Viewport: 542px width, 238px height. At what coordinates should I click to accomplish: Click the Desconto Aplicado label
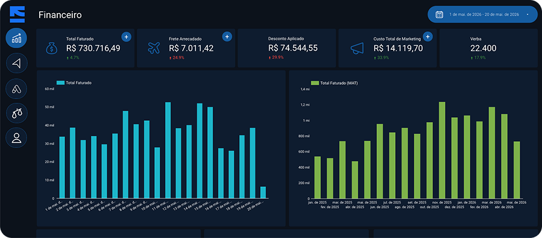(x=286, y=38)
